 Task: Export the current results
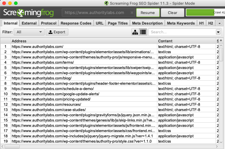coord(57,32)
